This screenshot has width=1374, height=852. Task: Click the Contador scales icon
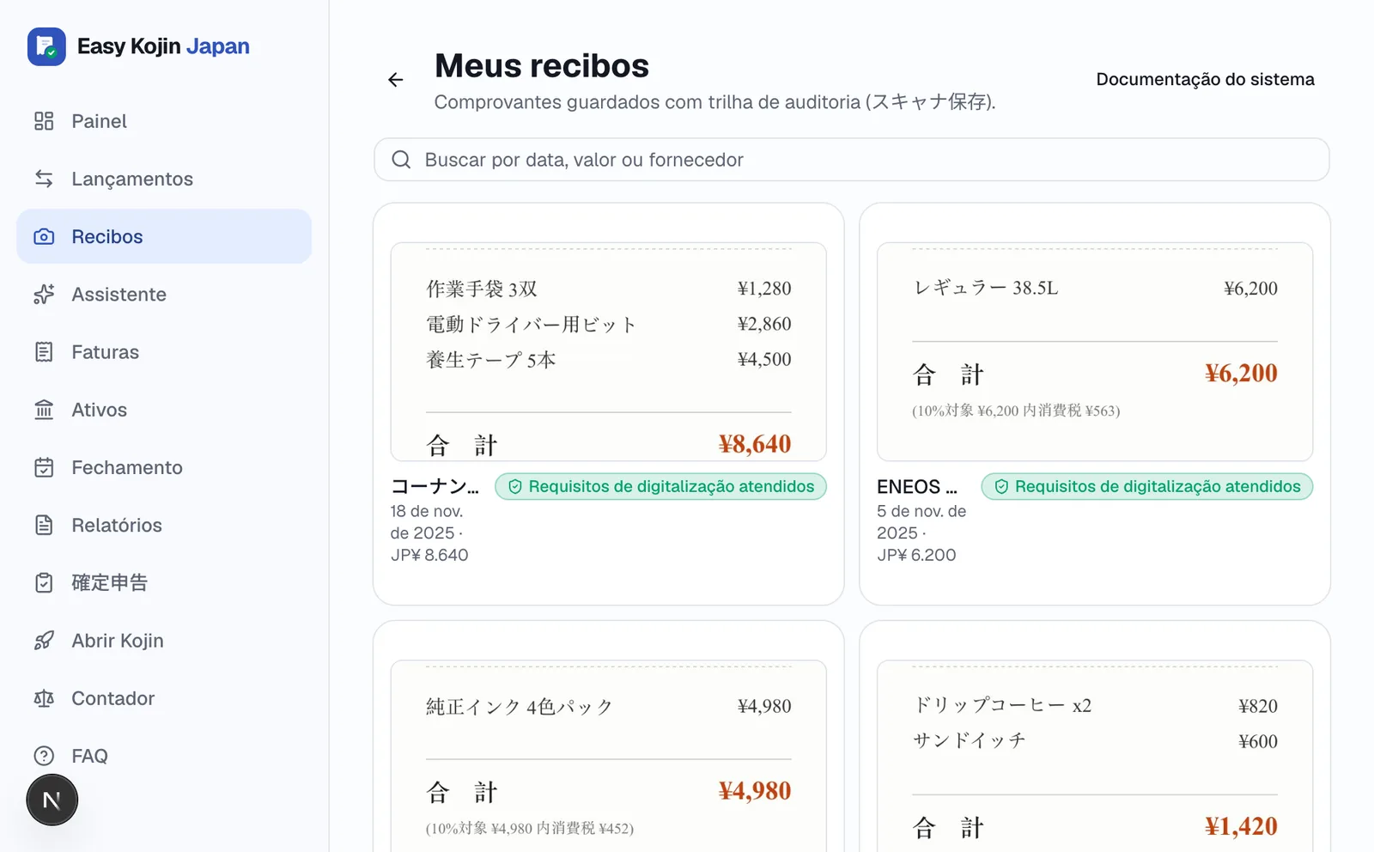[44, 698]
